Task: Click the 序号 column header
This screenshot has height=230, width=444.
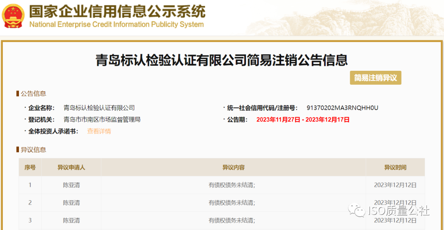Action: [30, 167]
